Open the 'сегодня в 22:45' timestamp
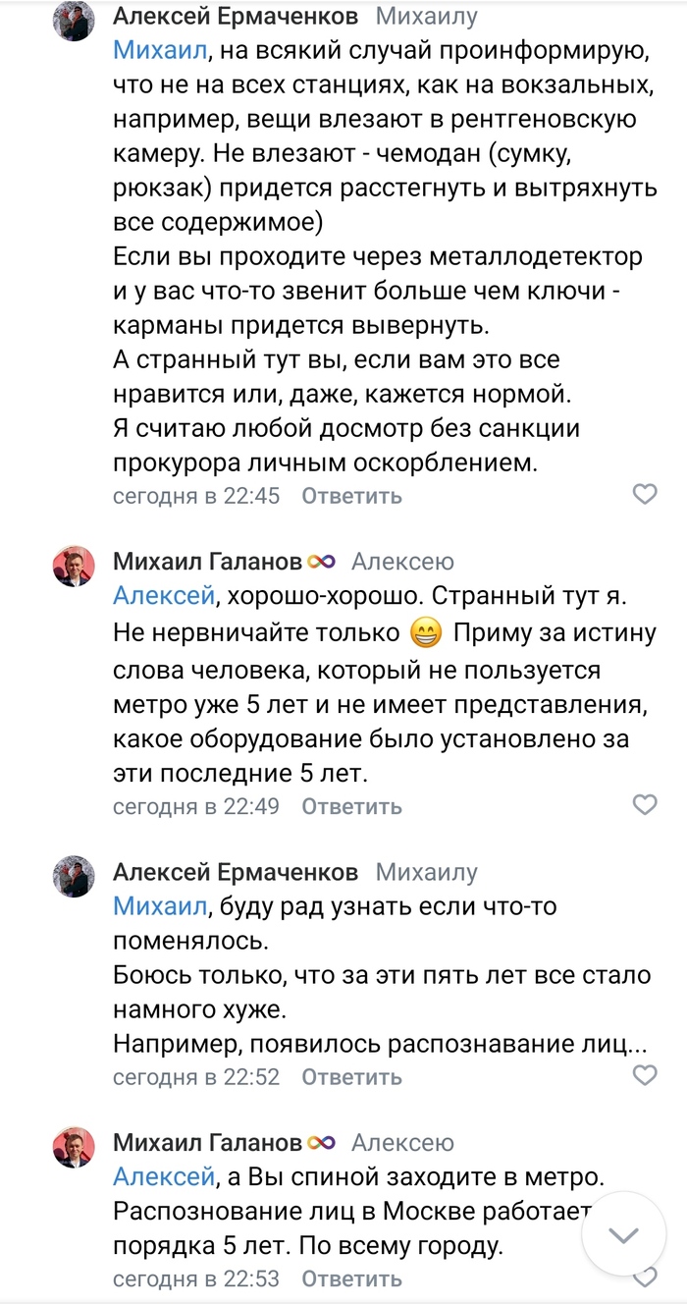This screenshot has width=687, height=1305. 196,496
